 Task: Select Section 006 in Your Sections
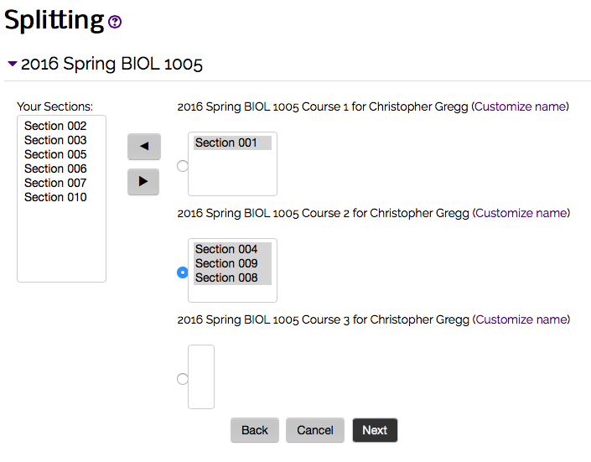pos(55,169)
